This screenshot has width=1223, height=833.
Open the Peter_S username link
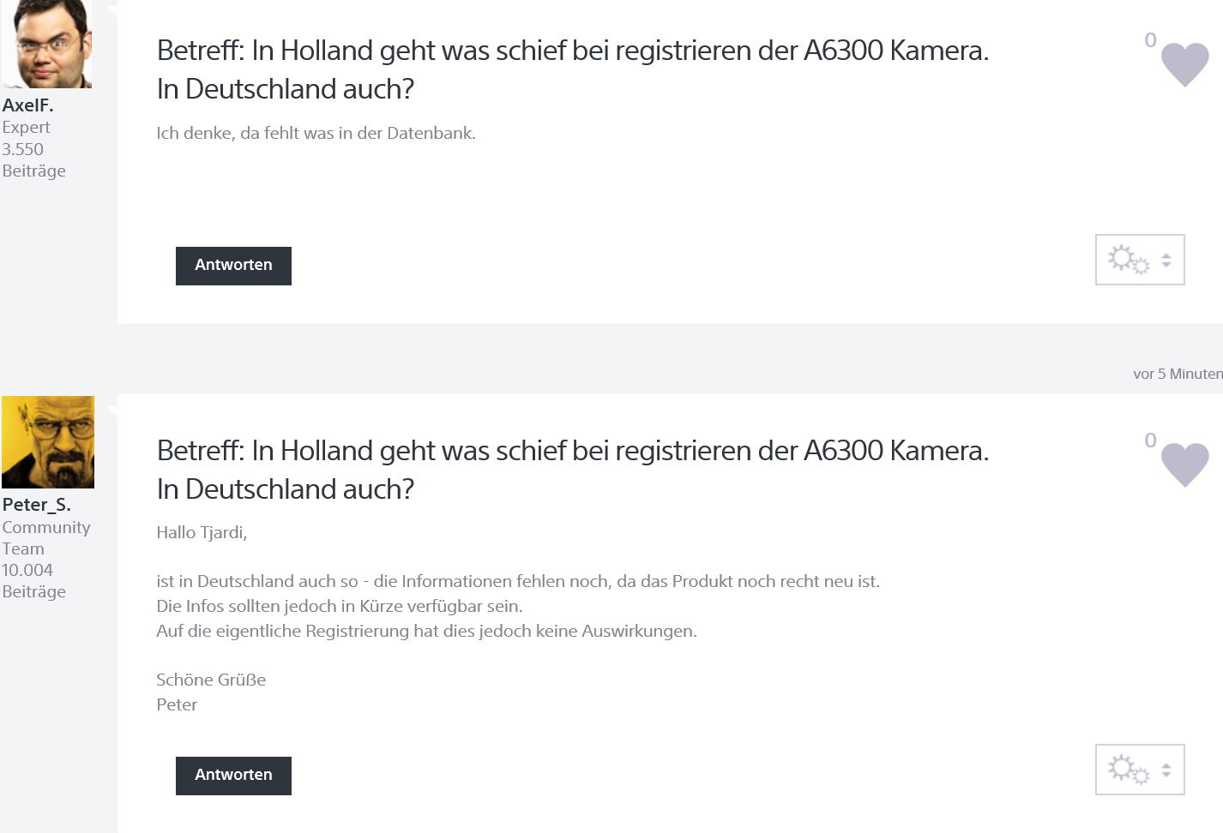37,505
